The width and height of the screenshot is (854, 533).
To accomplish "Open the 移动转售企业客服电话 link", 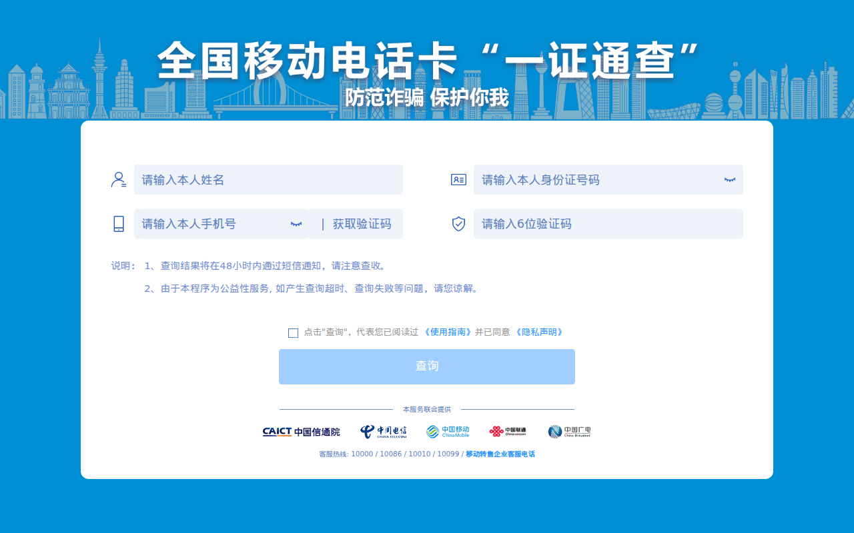I will [499, 453].
